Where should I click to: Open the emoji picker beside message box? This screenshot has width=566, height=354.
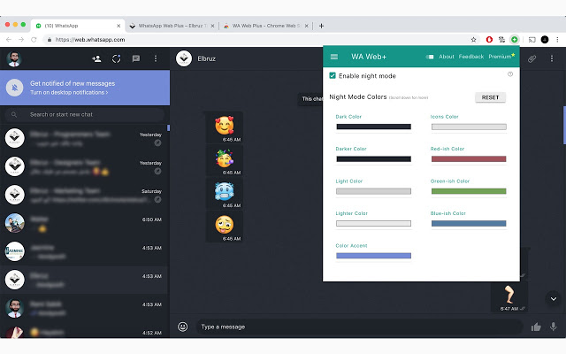pyautogui.click(x=183, y=327)
